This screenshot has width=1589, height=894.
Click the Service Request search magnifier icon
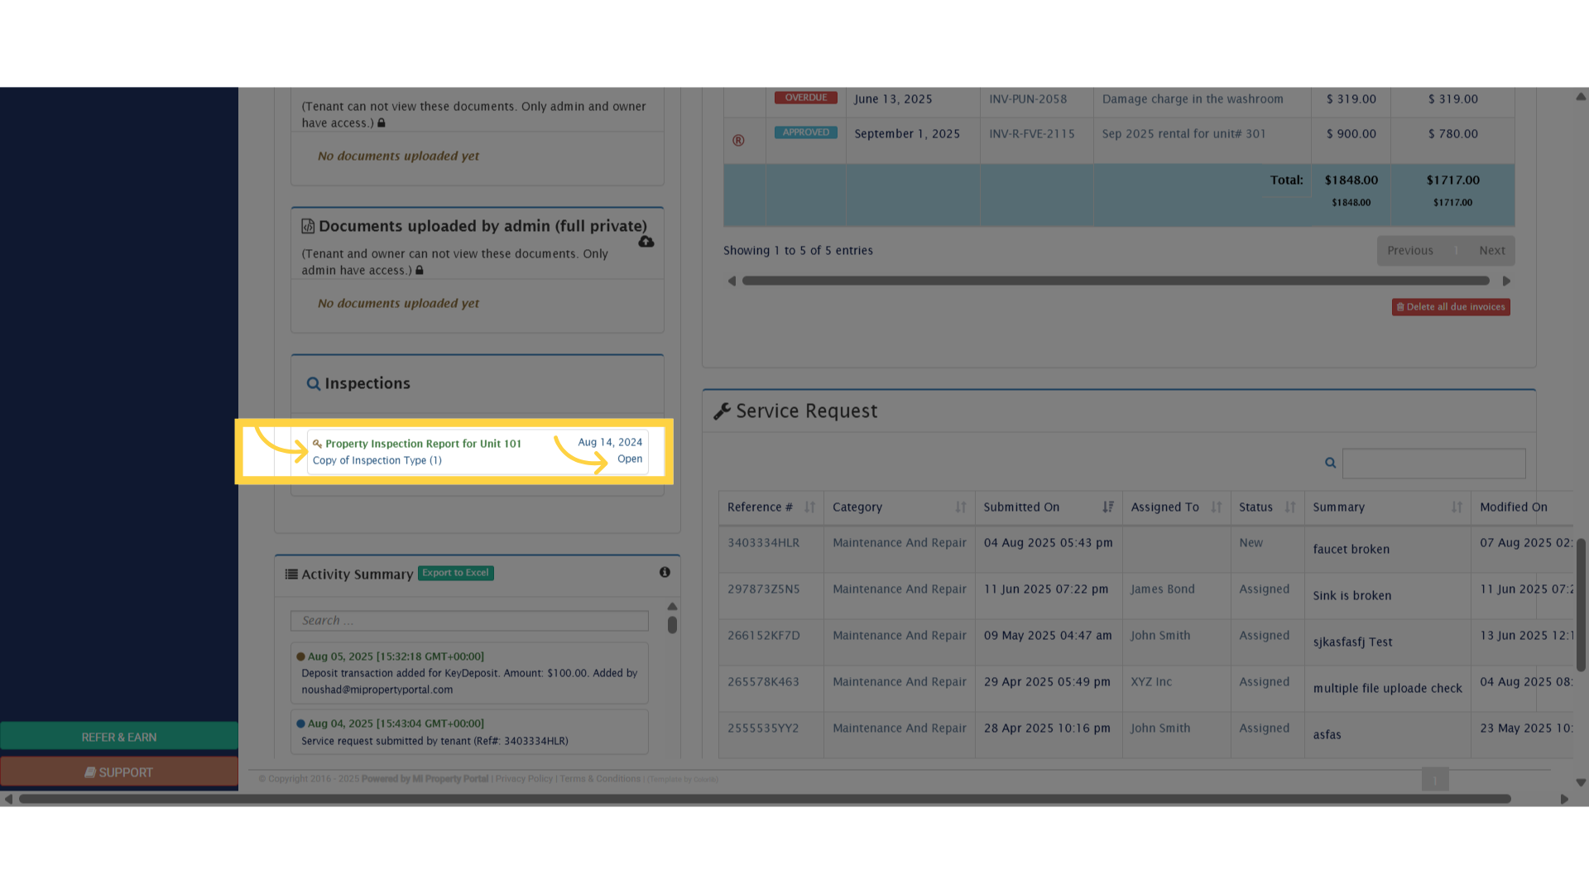(x=1330, y=463)
